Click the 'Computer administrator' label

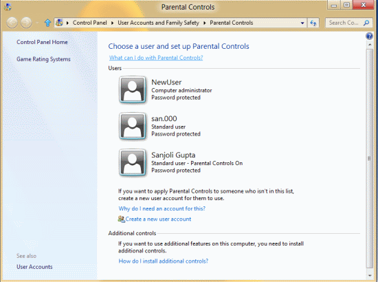(181, 91)
